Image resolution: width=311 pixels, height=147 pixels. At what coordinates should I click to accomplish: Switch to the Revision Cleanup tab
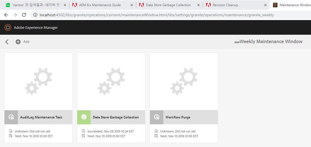[x=236, y=5]
